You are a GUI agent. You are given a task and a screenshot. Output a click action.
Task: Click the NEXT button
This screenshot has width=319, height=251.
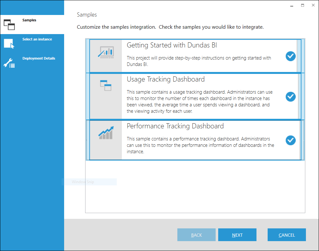click(237, 235)
